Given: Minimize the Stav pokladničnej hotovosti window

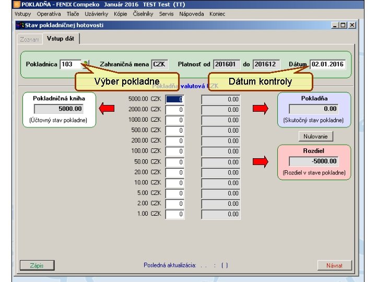Looking at the screenshot, I should click(x=335, y=25).
